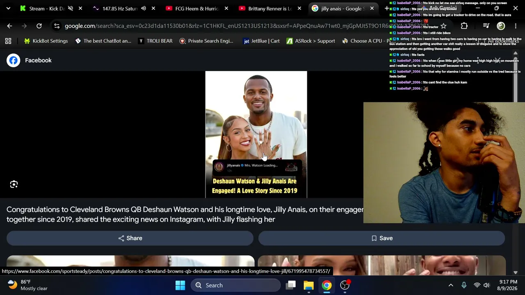Viewport: 525px width, 295px height.
Task: Open the ASRock > Support bookmark
Action: [x=311, y=41]
